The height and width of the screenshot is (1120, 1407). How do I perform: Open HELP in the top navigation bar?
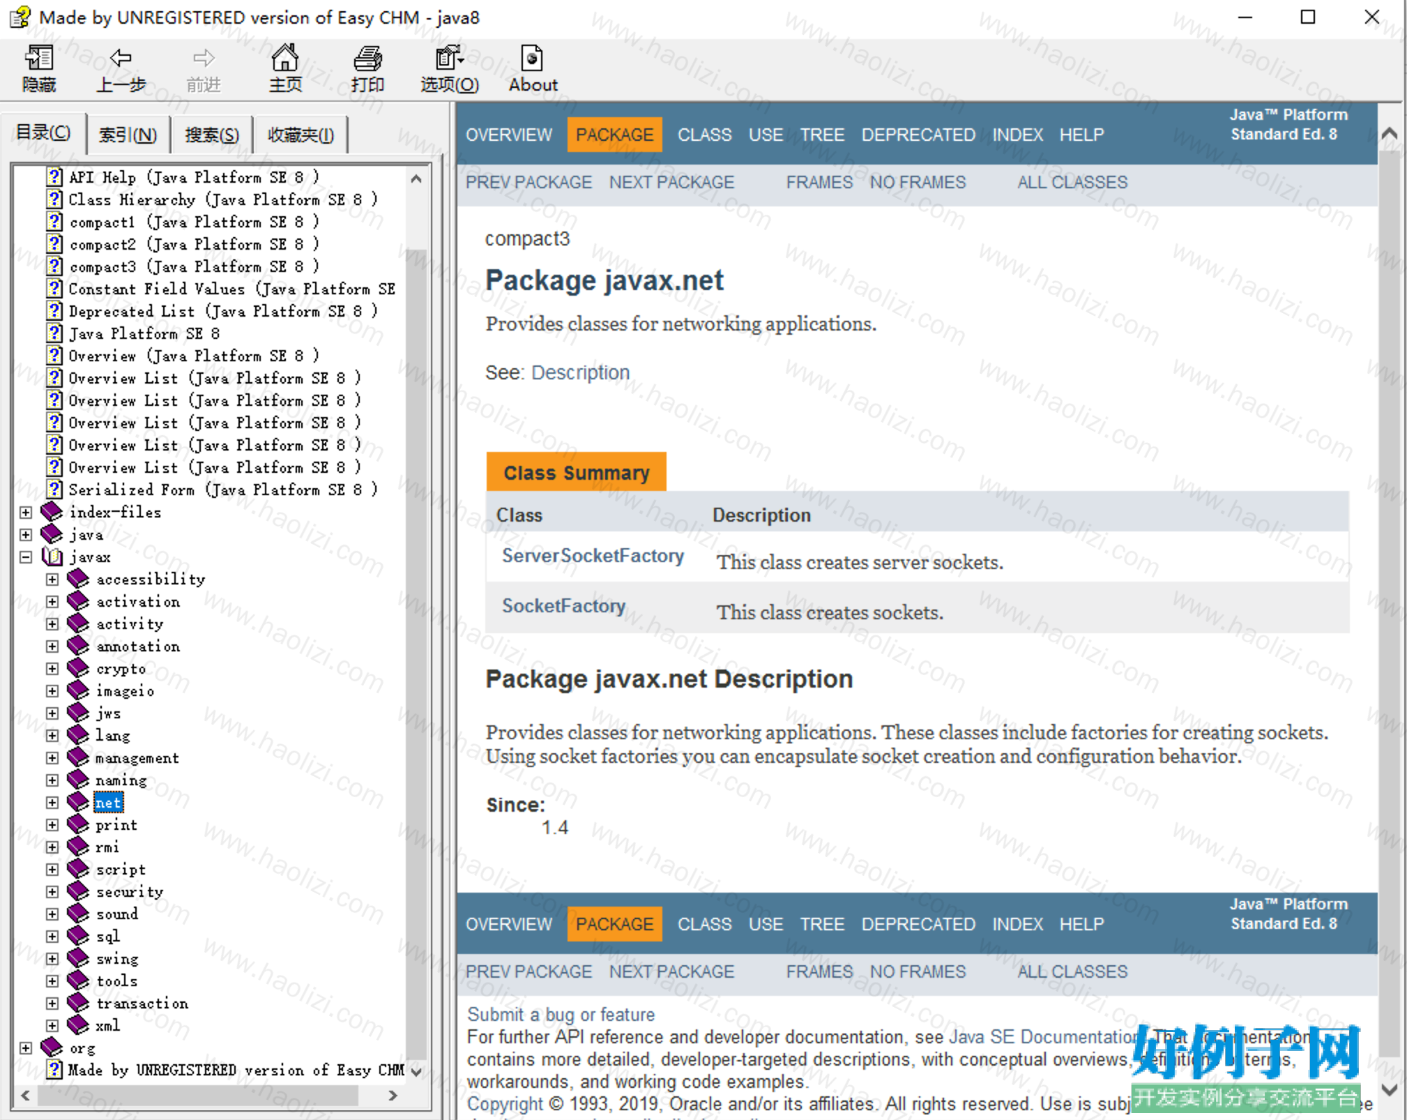1081,135
